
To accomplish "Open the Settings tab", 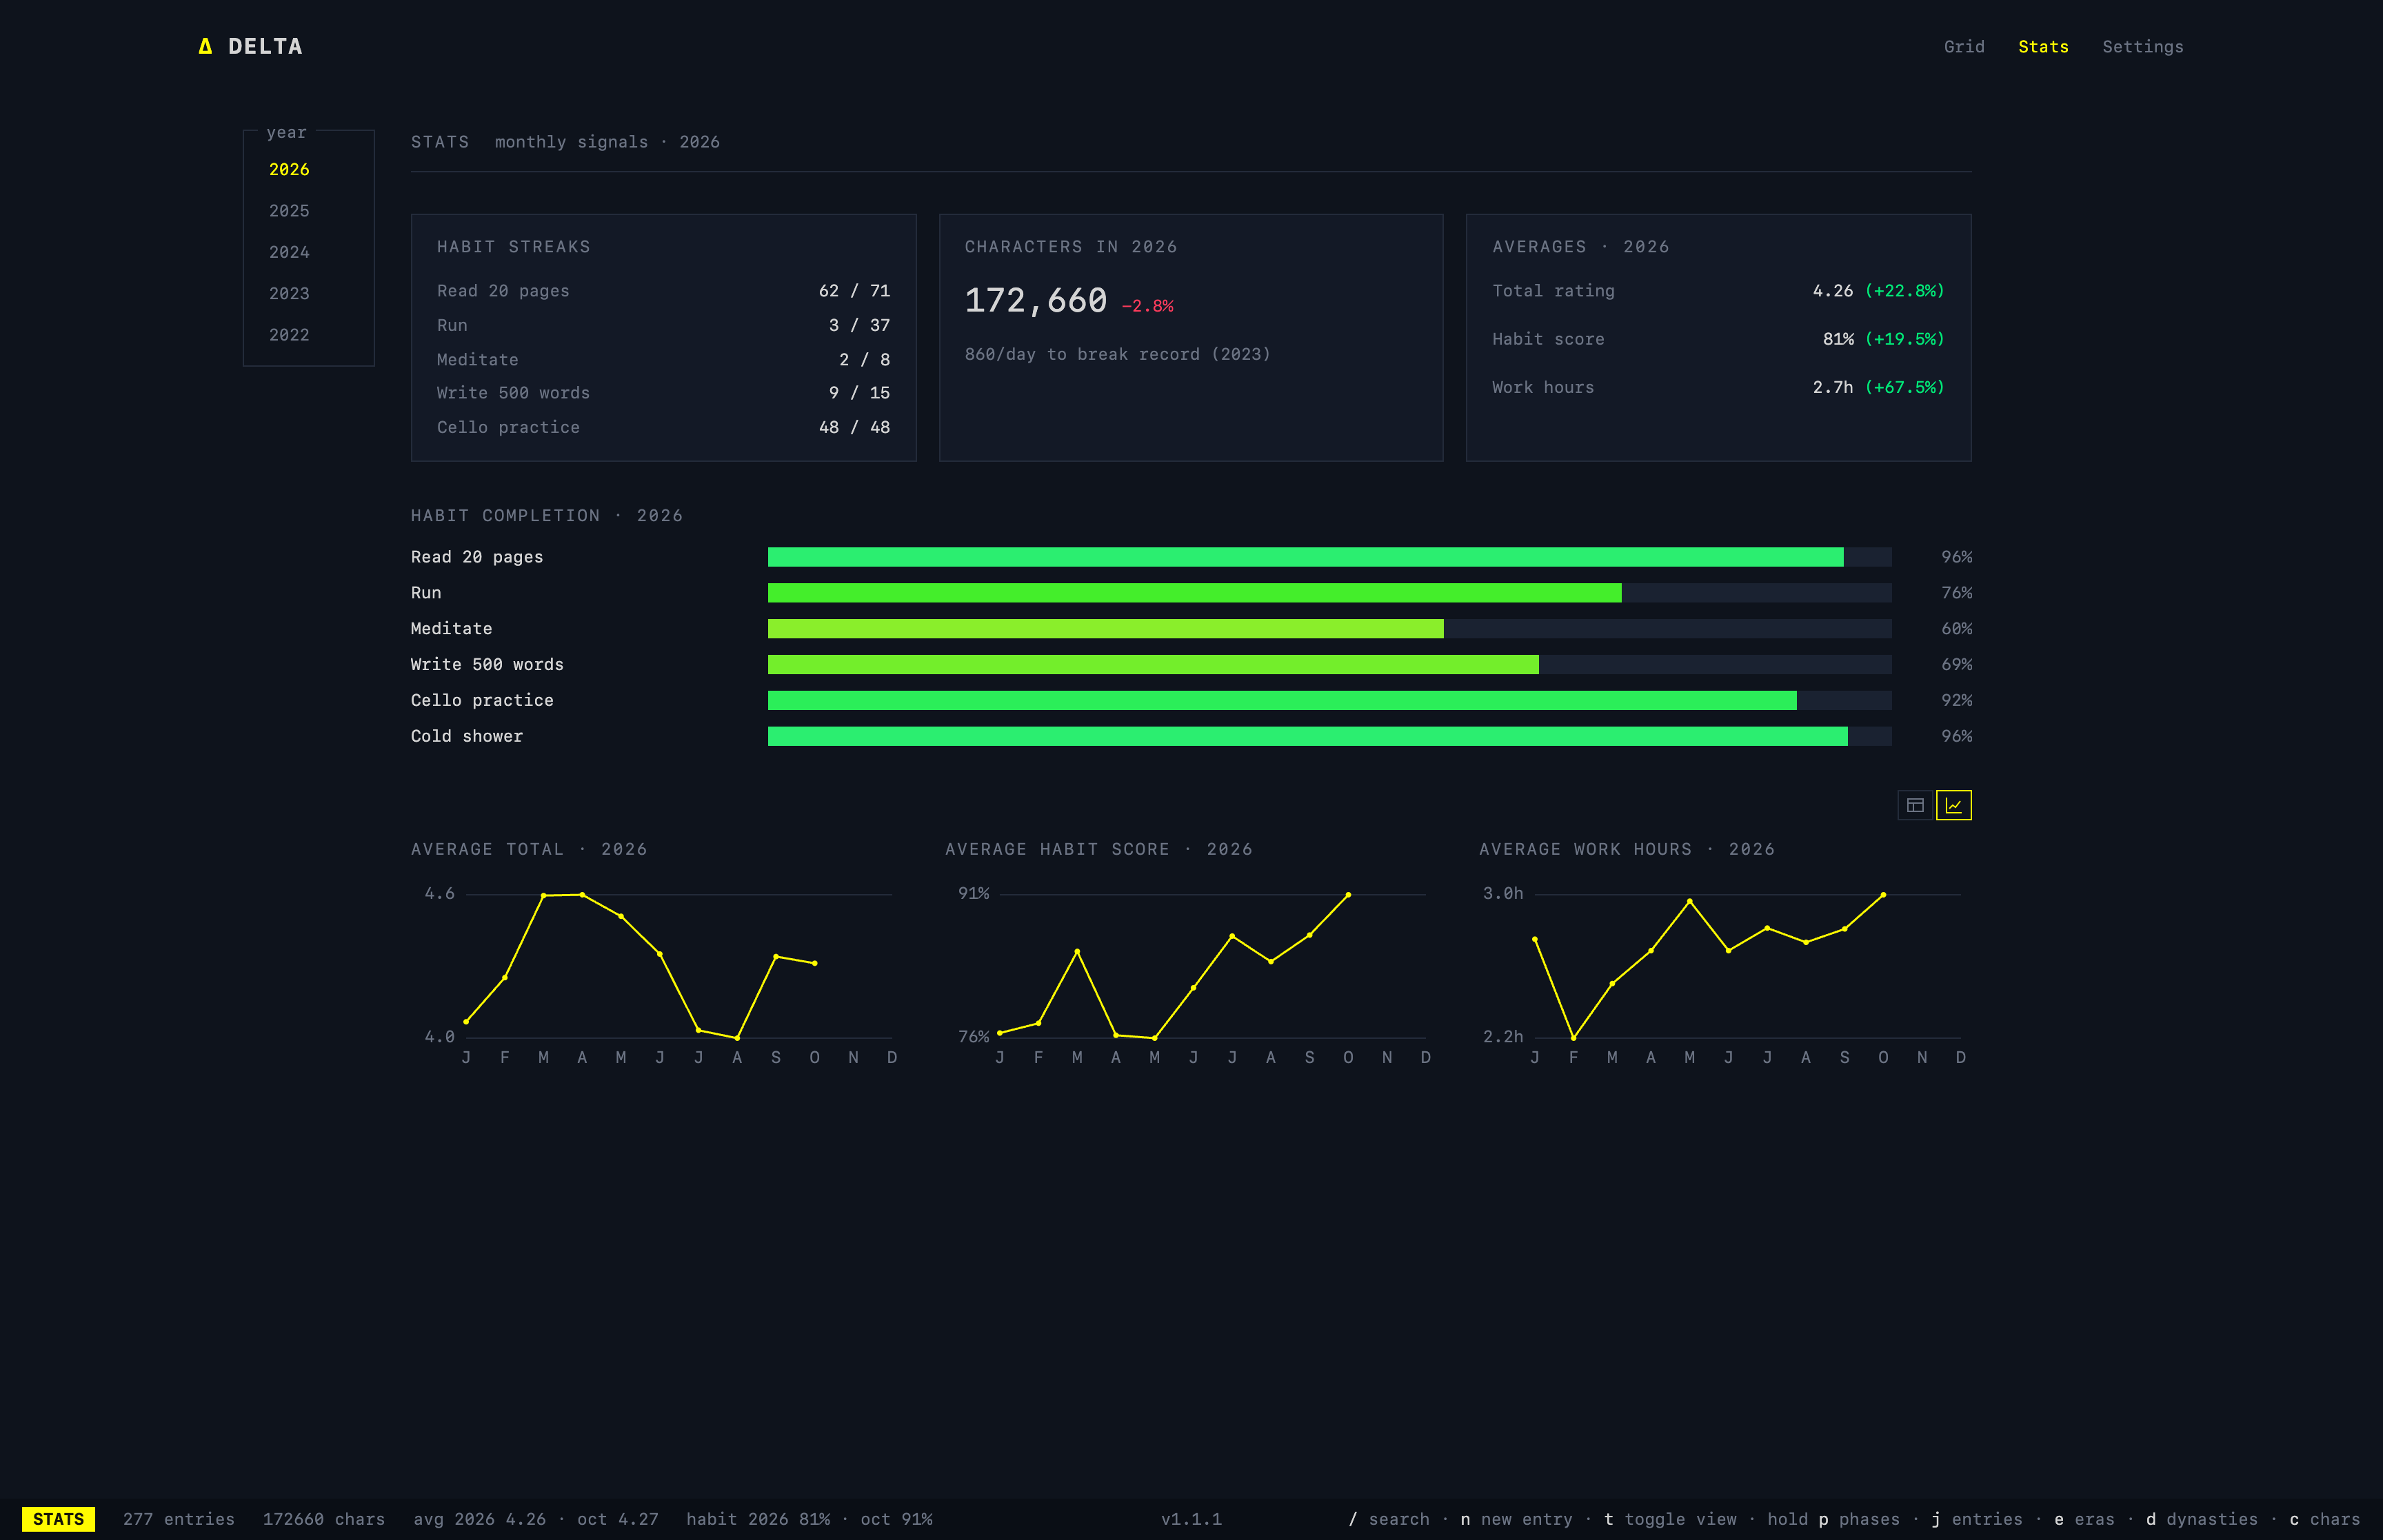I will pyautogui.click(x=2142, y=47).
